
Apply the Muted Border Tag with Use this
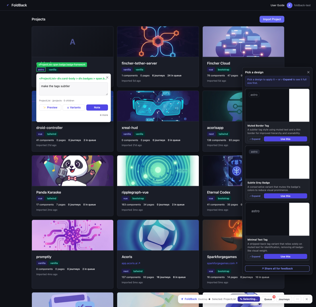[x=285, y=139]
